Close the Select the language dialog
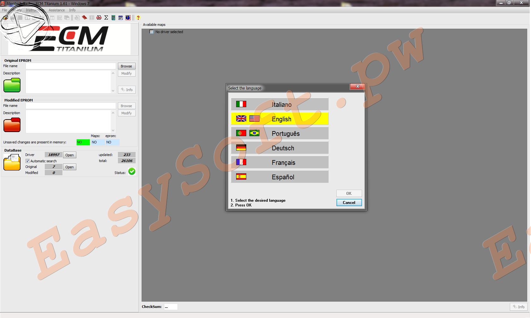The width and height of the screenshot is (531, 318). [358, 86]
